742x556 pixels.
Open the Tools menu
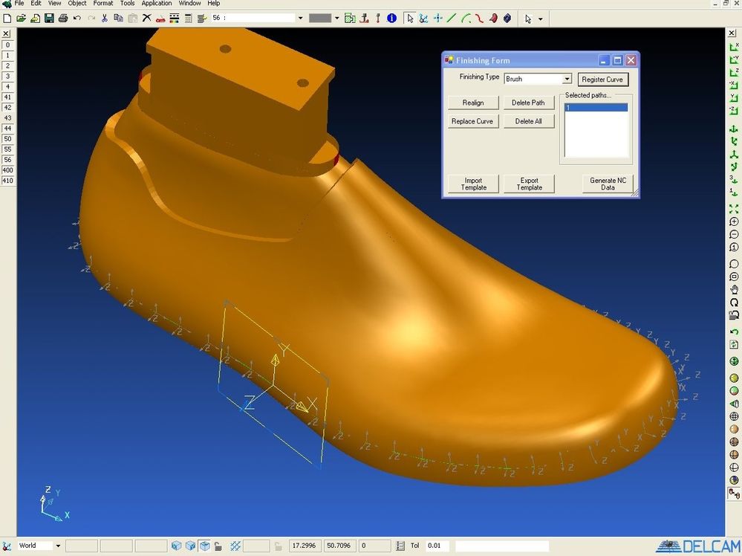[128, 4]
